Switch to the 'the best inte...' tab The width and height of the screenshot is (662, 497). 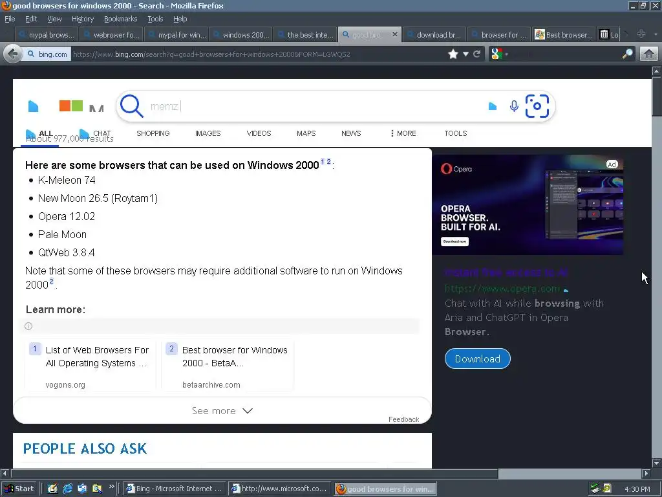pyautogui.click(x=305, y=35)
